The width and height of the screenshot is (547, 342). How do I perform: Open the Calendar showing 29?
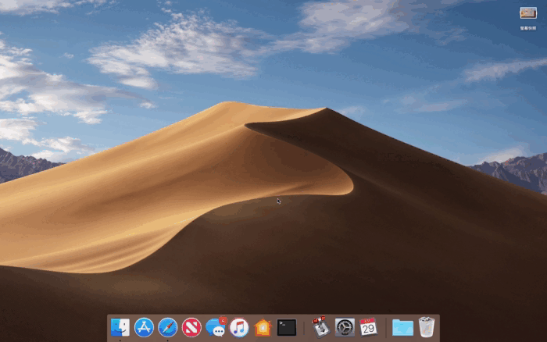point(368,327)
